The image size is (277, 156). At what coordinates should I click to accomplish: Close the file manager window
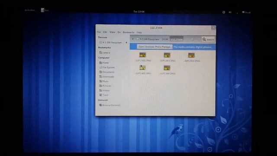click(x=213, y=28)
